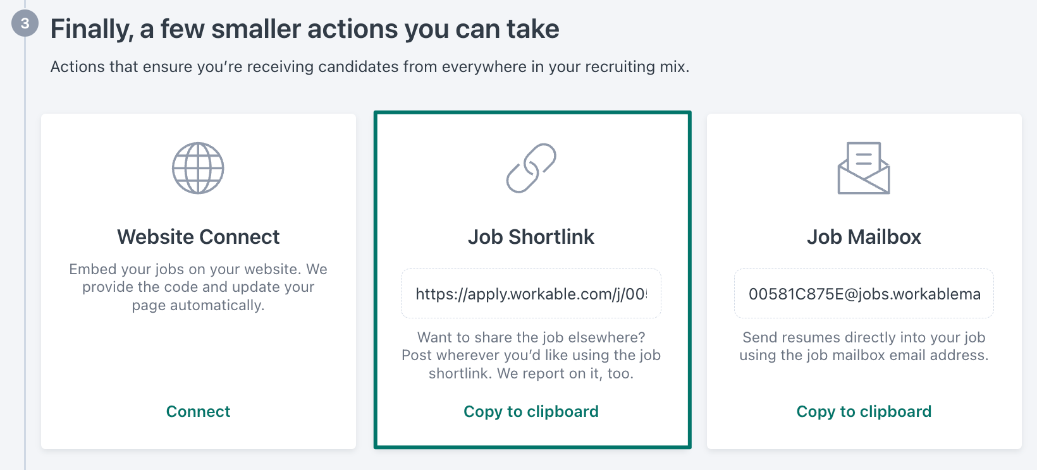Copy the job mailbox address to clipboard
1037x470 pixels.
coord(864,411)
